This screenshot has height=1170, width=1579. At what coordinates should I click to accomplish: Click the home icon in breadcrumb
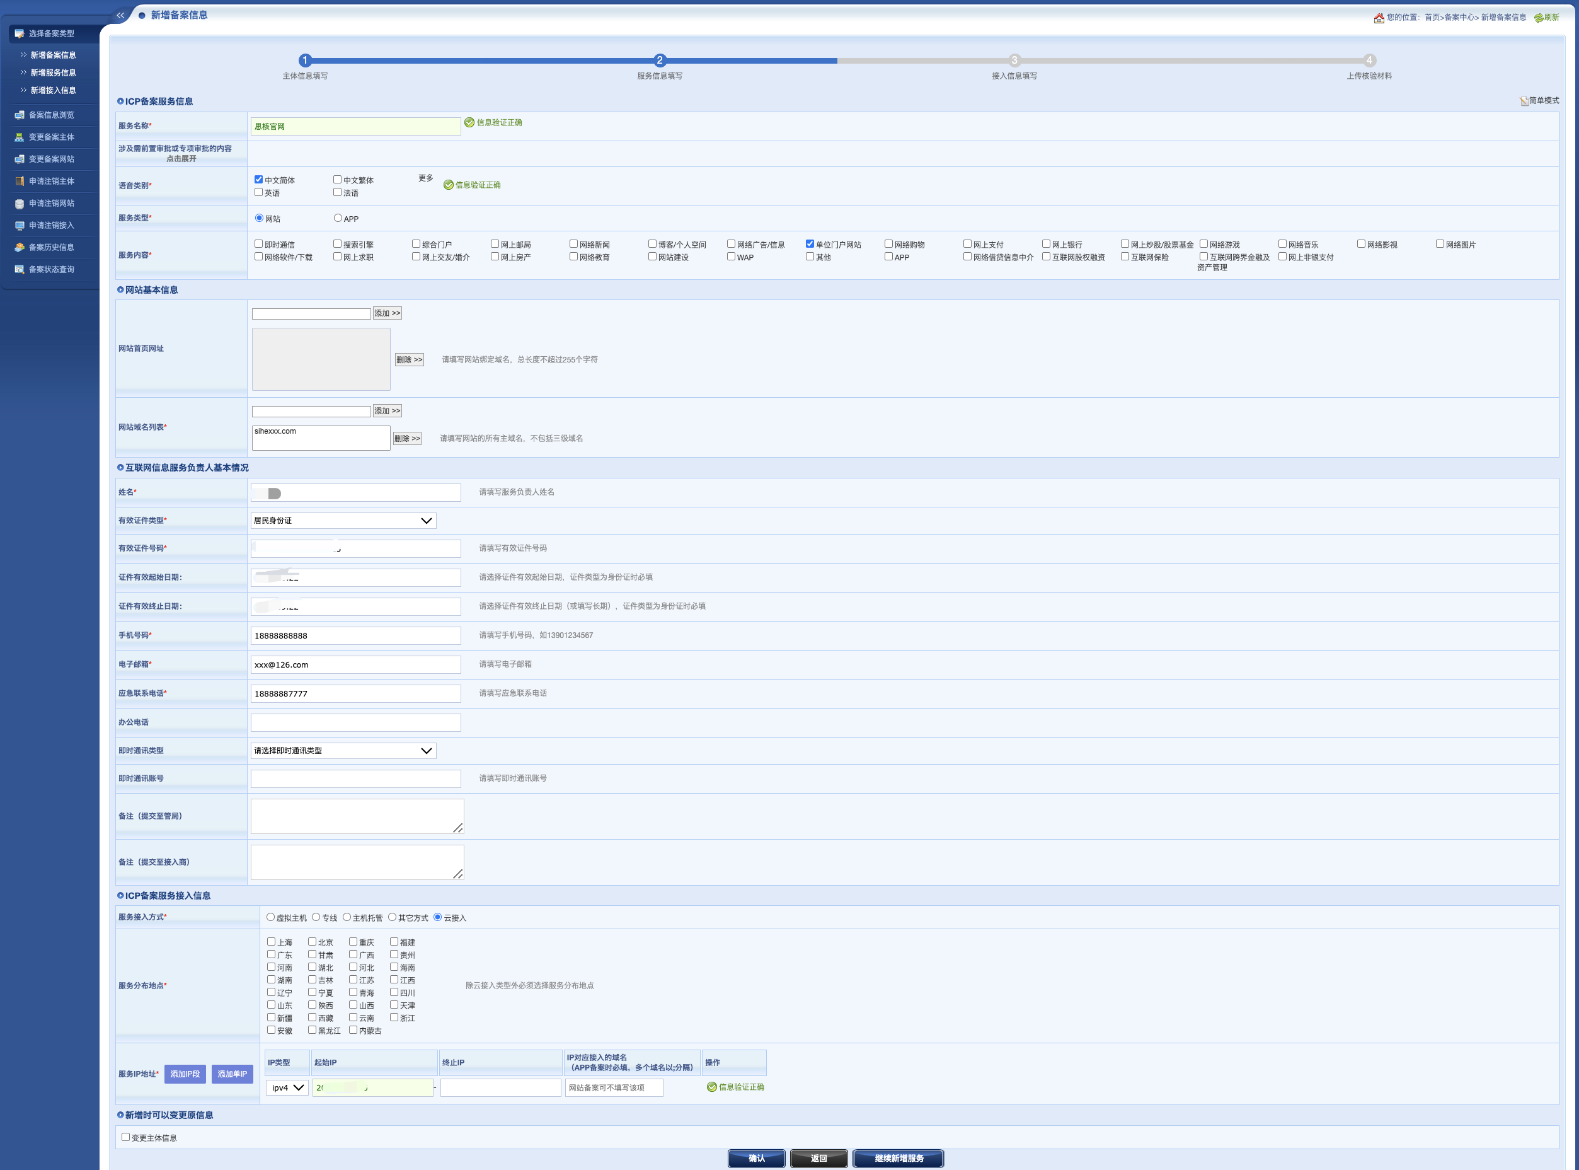click(1379, 18)
